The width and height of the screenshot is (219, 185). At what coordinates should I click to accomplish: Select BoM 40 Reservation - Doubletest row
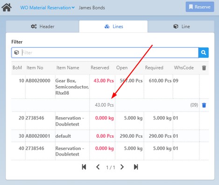click(110, 151)
